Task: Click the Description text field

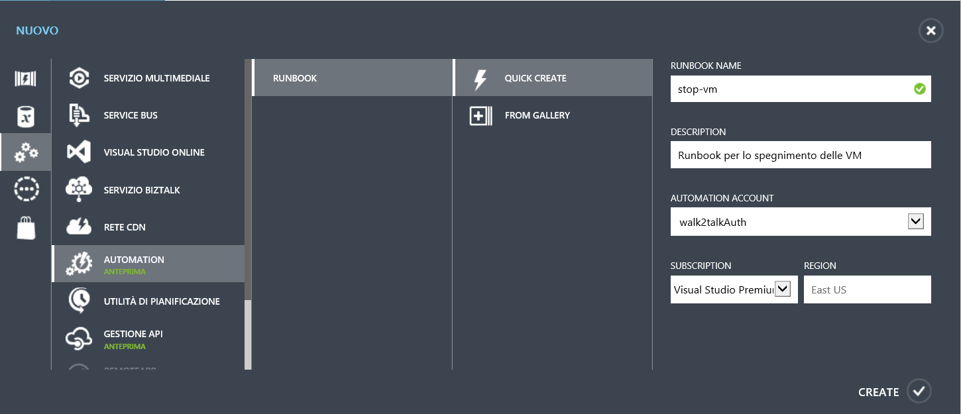Action: [x=801, y=155]
